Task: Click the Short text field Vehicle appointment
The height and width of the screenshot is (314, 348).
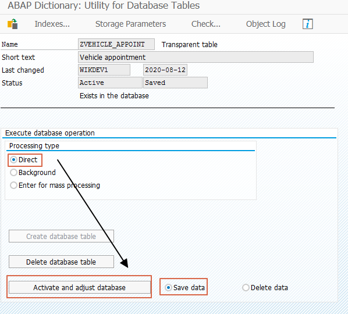Action: 196,57
